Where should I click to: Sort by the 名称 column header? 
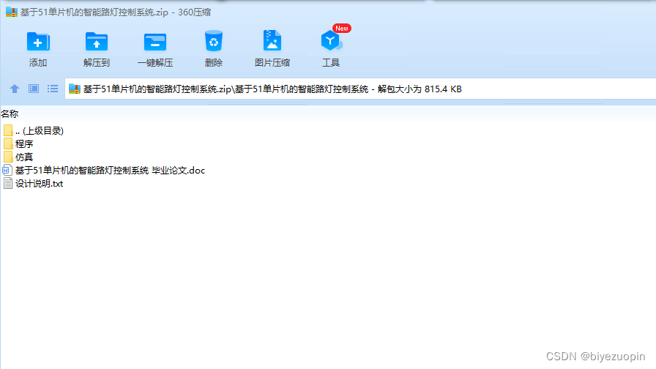coord(10,113)
